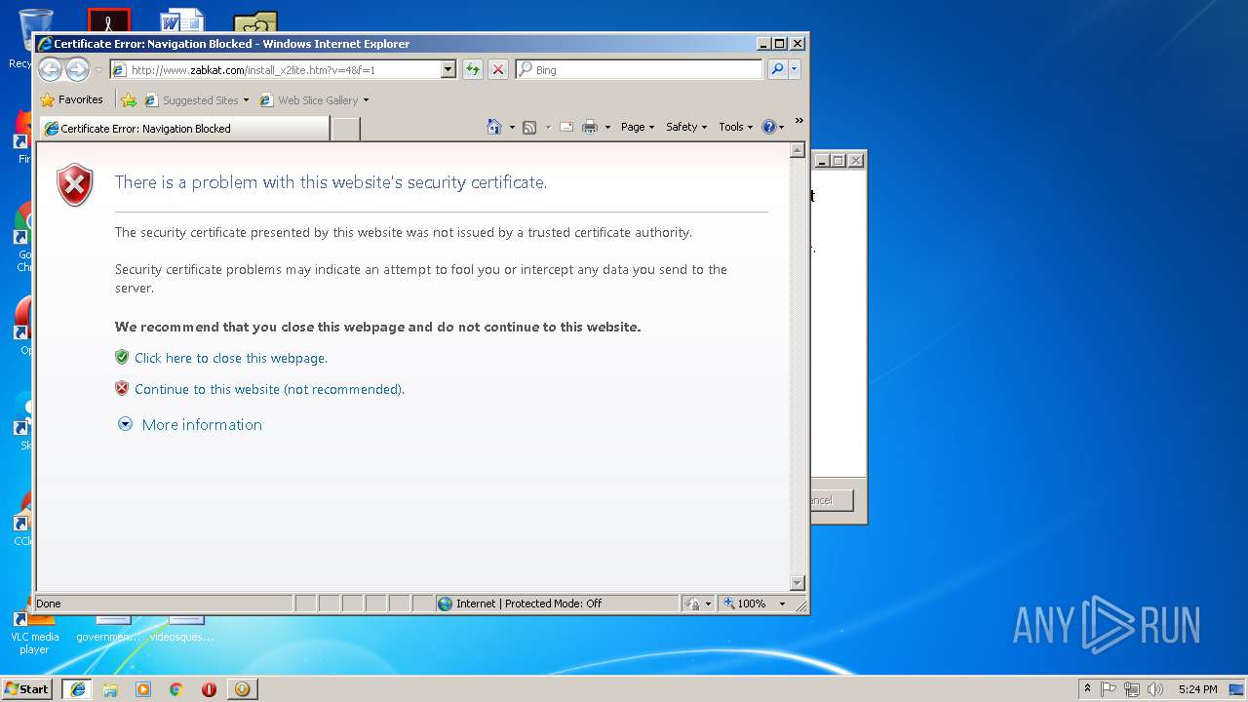Click the Action Center flag tray icon
The image size is (1248, 702).
point(1109,689)
